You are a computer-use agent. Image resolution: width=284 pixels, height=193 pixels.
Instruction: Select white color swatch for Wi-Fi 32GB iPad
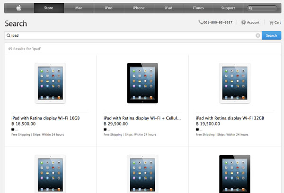pos(201,129)
